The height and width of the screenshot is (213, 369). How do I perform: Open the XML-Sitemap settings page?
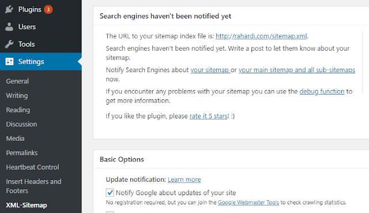pos(27,205)
